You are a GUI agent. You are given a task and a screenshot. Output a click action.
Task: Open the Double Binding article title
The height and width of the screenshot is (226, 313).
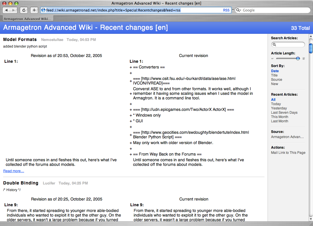(x=21, y=183)
